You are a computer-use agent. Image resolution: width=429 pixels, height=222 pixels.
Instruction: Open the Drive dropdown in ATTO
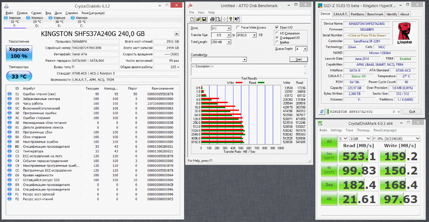(229, 28)
